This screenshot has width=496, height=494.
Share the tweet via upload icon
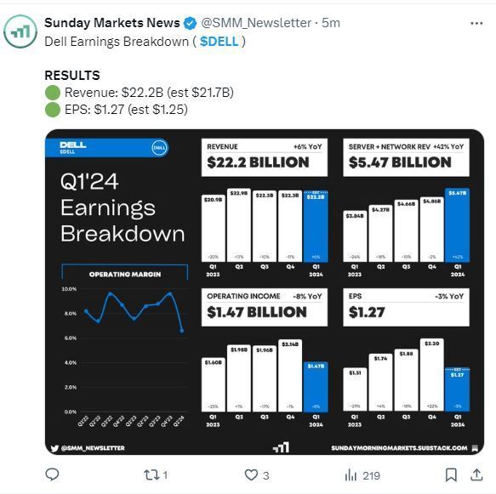click(x=476, y=474)
